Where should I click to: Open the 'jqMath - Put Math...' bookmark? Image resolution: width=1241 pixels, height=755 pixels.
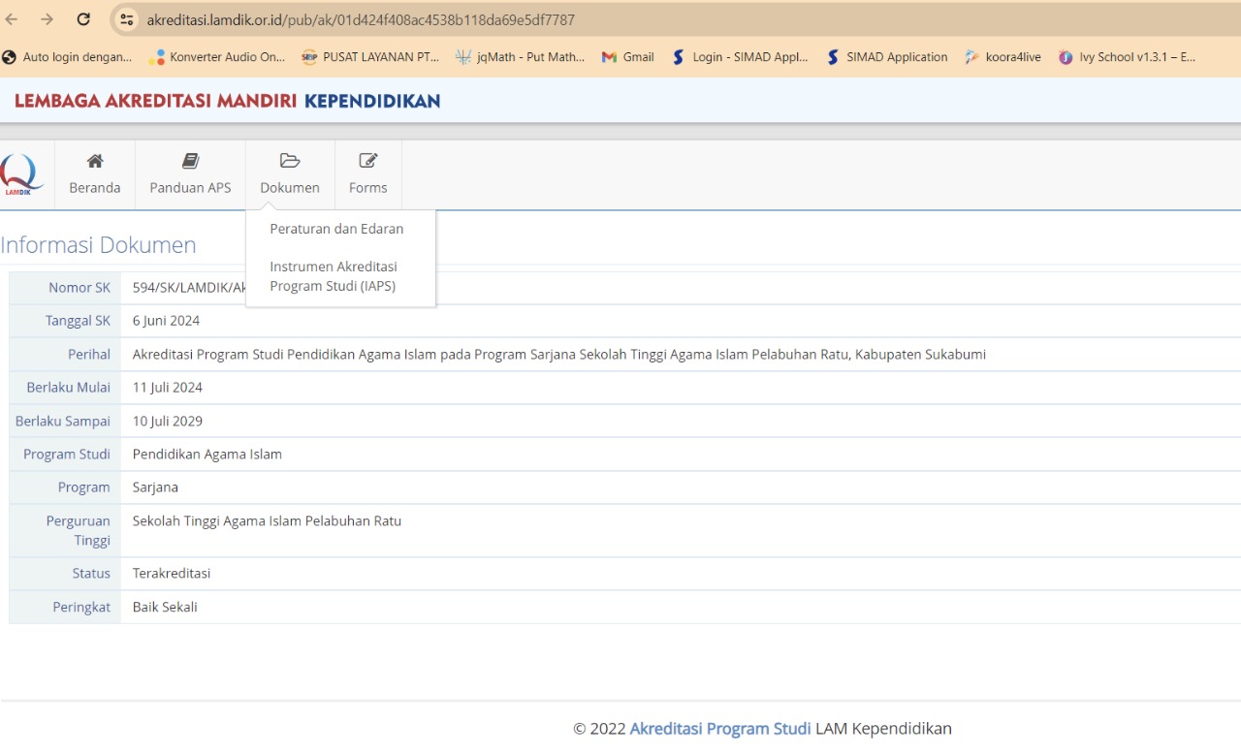tap(521, 57)
